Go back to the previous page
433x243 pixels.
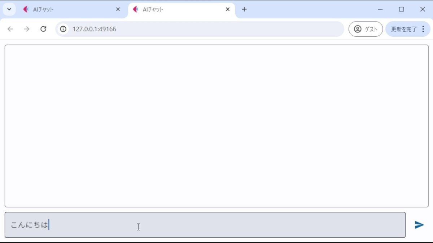[10, 29]
